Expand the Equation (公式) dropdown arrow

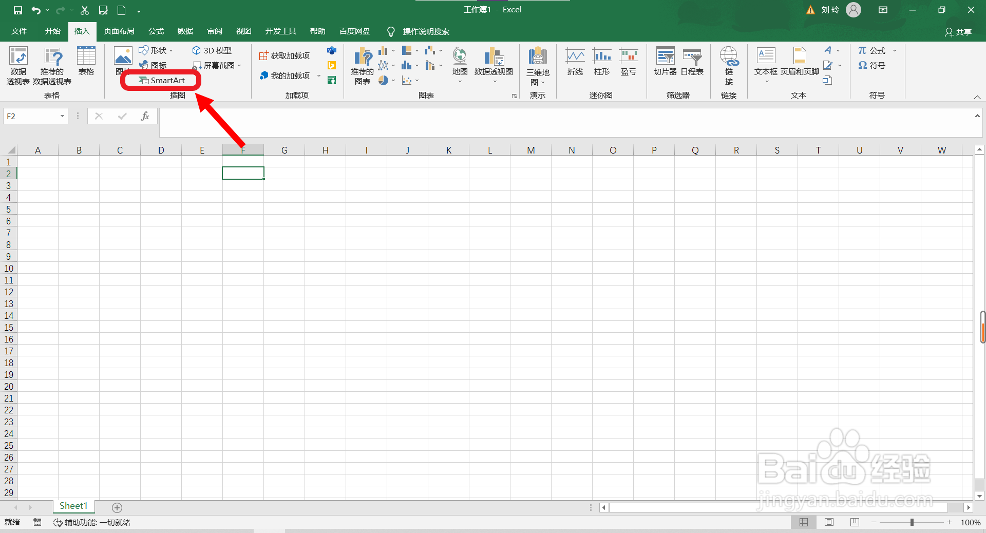point(895,50)
